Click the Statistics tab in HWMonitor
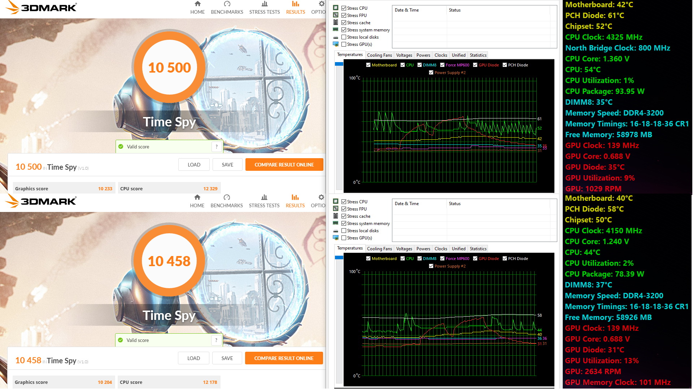The height and width of the screenshot is (390, 693). pyautogui.click(x=478, y=55)
